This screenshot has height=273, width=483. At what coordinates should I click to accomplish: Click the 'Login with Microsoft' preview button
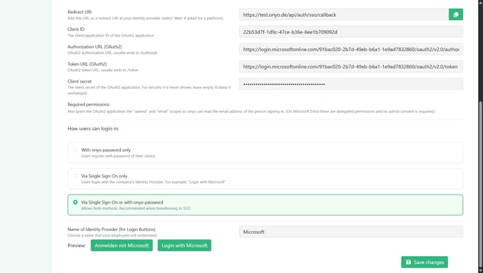tap(185, 246)
